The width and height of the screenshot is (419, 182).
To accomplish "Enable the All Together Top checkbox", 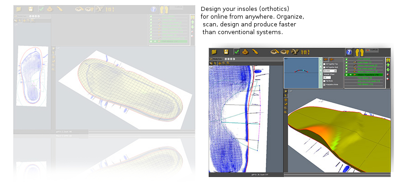I will click(x=324, y=63).
